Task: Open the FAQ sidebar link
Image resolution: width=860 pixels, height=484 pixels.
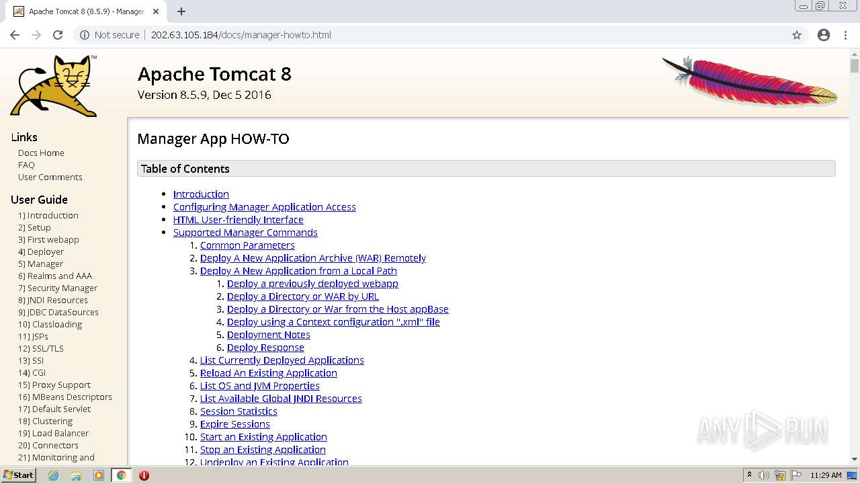Action: tap(26, 165)
